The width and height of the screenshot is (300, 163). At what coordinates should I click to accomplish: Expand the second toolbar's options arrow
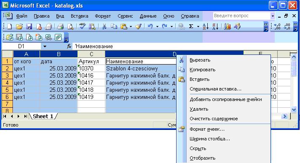67,37
